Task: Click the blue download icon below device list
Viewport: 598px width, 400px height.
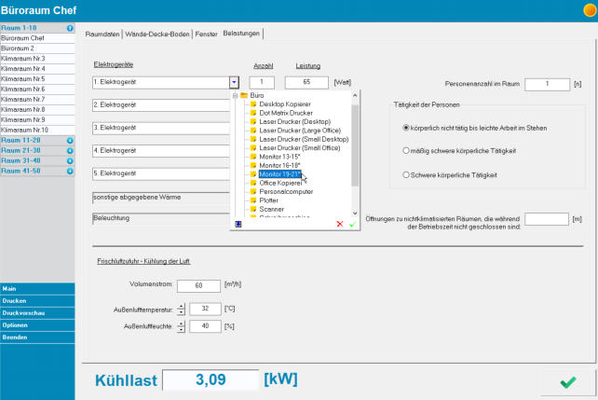Action: tap(237, 225)
